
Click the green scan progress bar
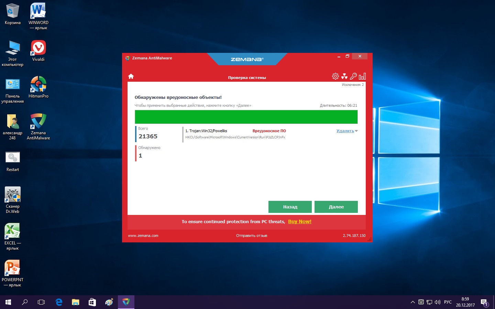tap(246, 117)
